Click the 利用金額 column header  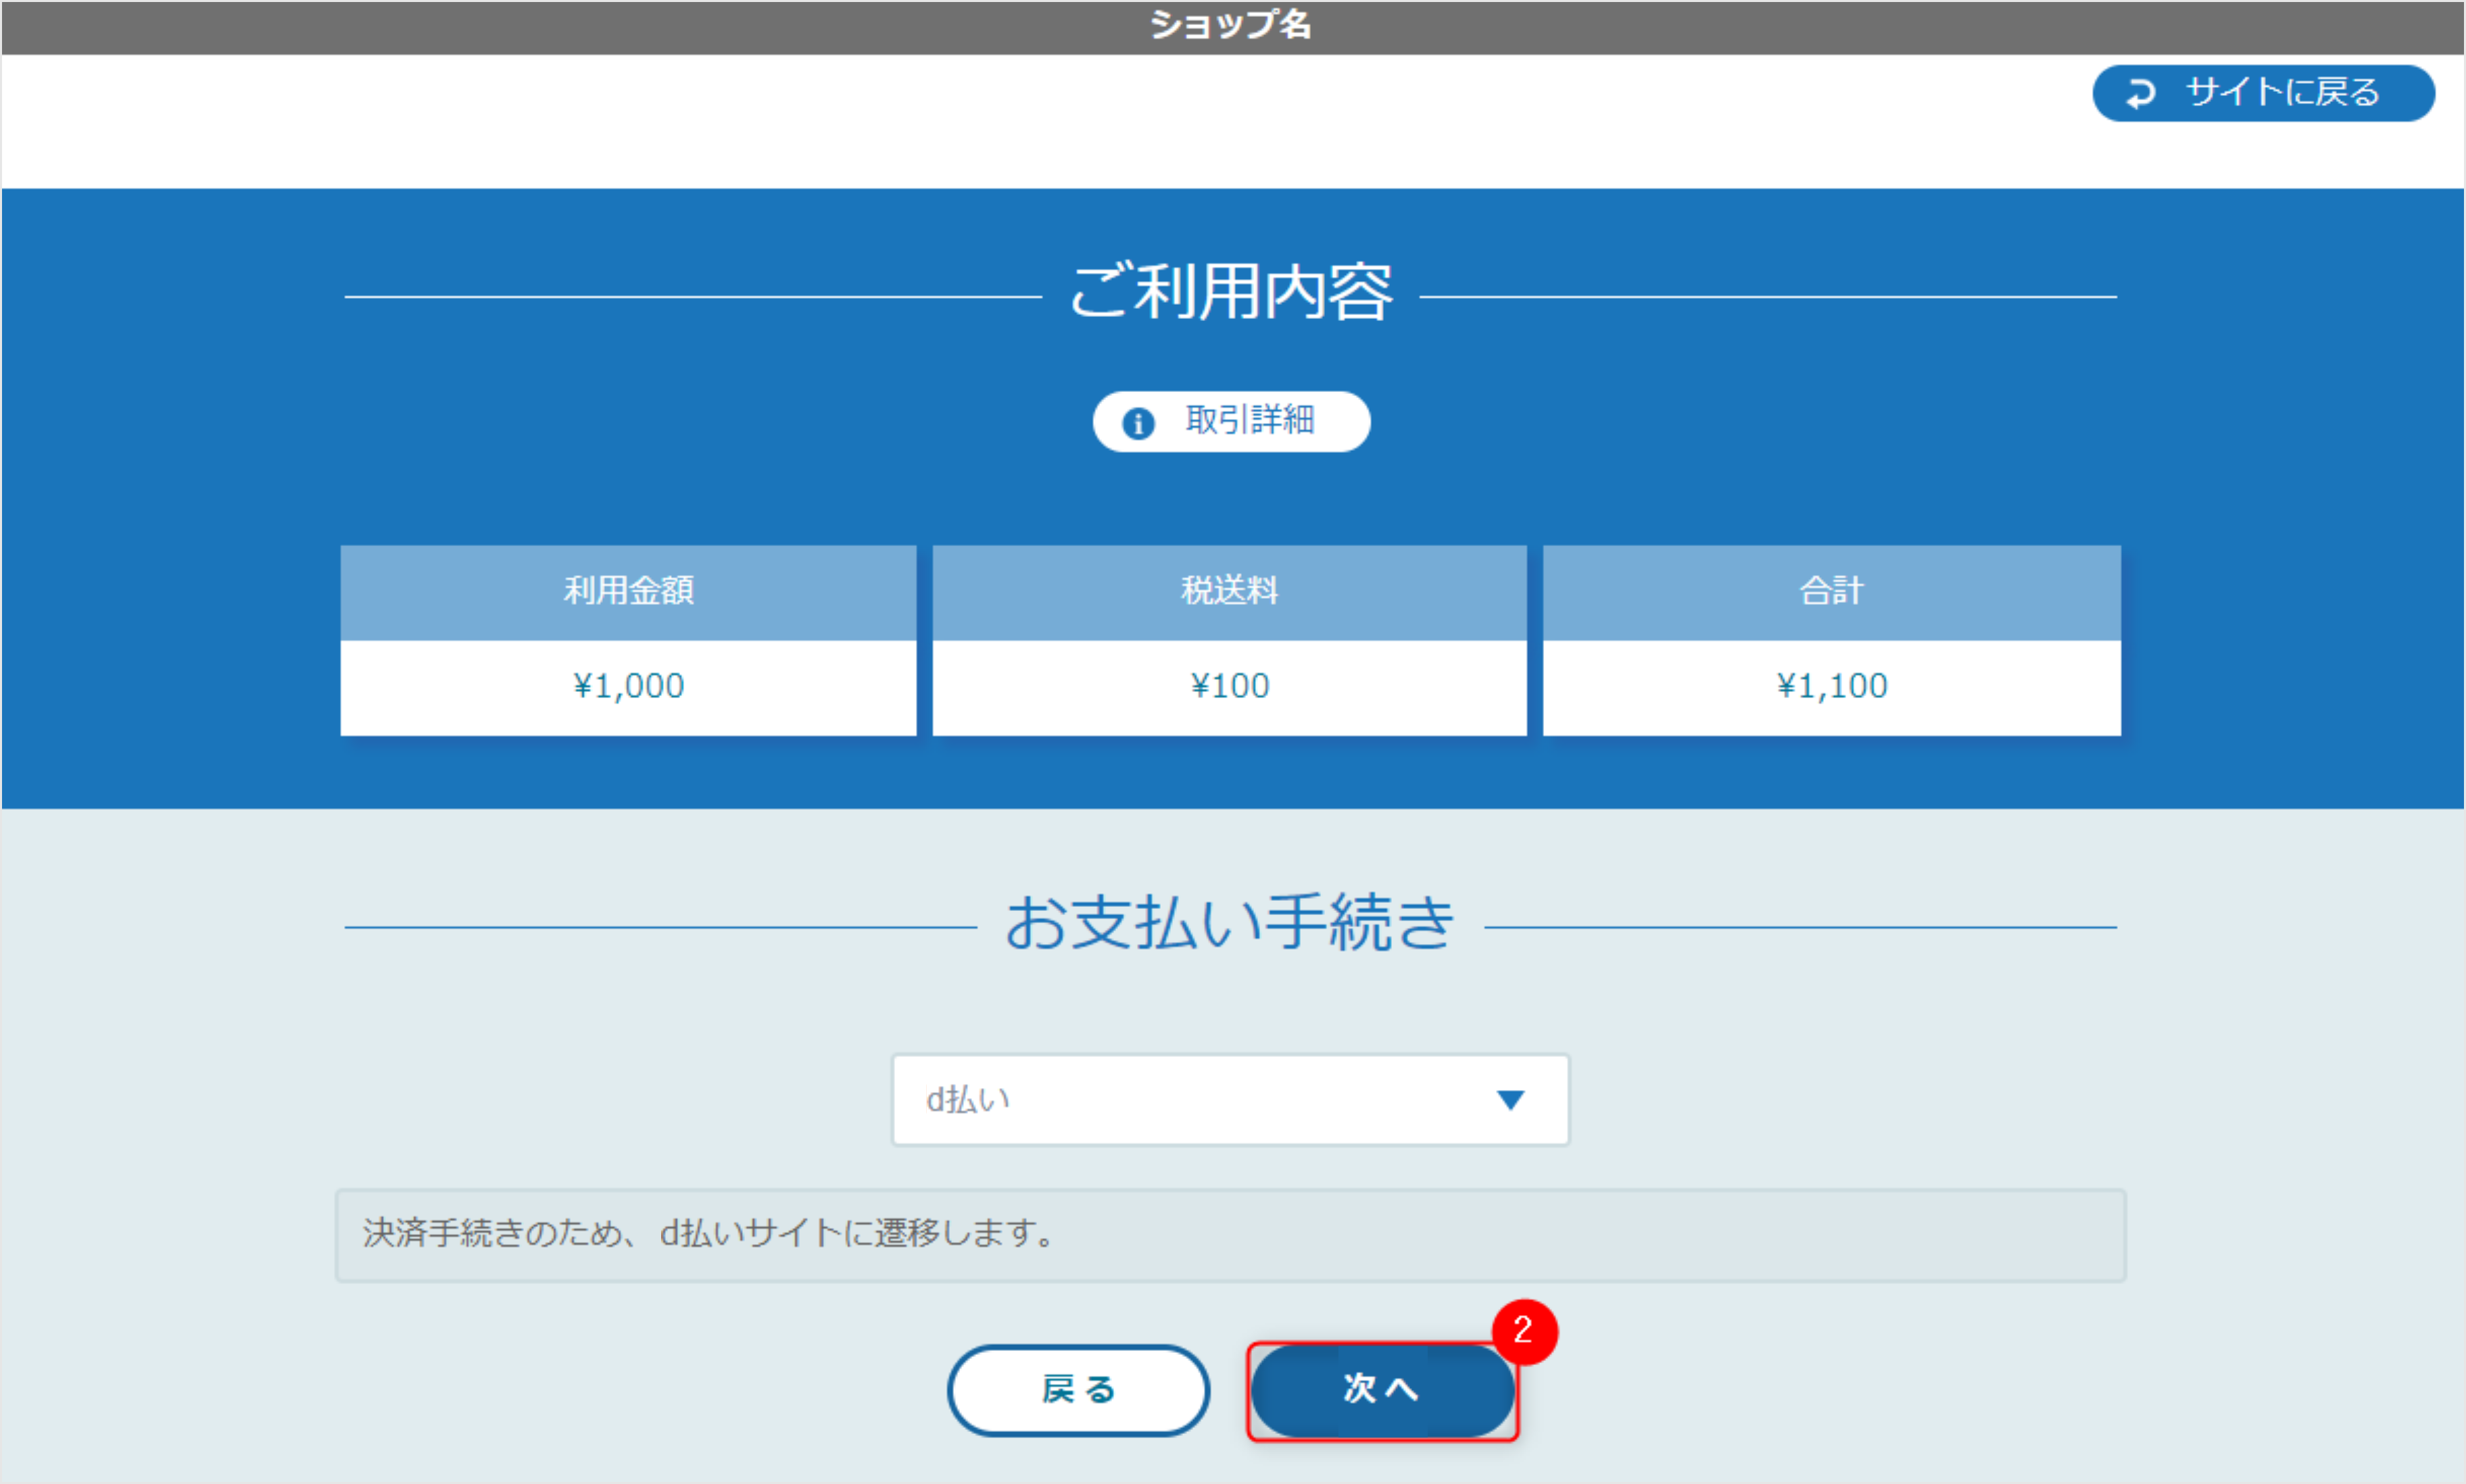[x=629, y=591]
